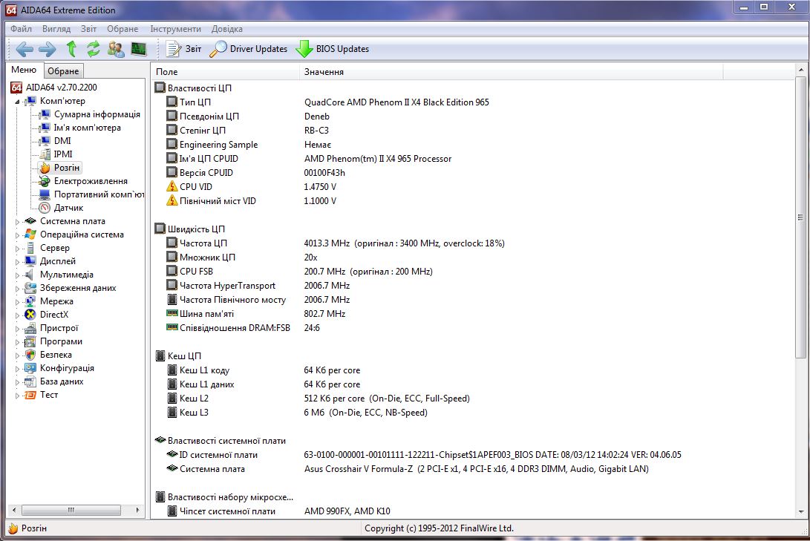Open the Звіт toolbar button
Image resolution: width=810 pixels, height=541 pixels.
[x=184, y=49]
